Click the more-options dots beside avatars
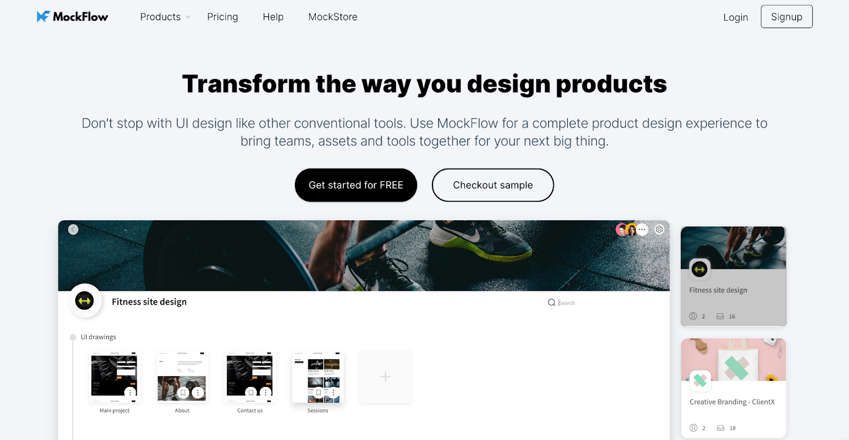Viewport: 849px width, 440px height. (643, 229)
